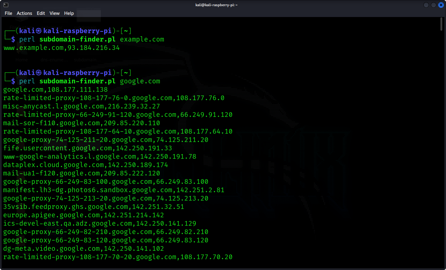Click dataplex.cloud.google.com line
The height and width of the screenshot is (270, 446).
click(86, 165)
